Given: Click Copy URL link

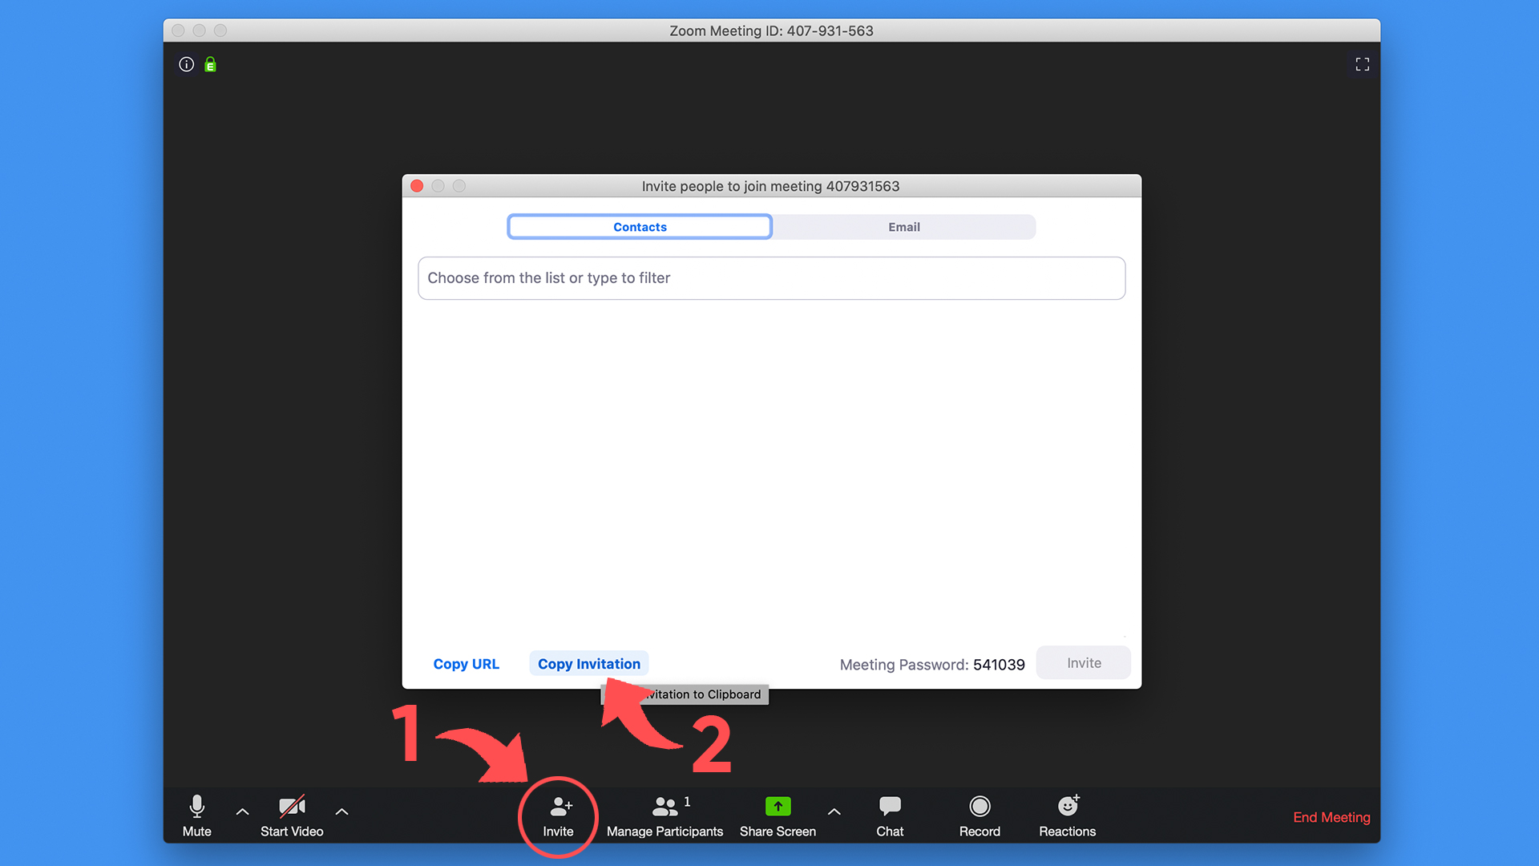Looking at the screenshot, I should [x=466, y=664].
